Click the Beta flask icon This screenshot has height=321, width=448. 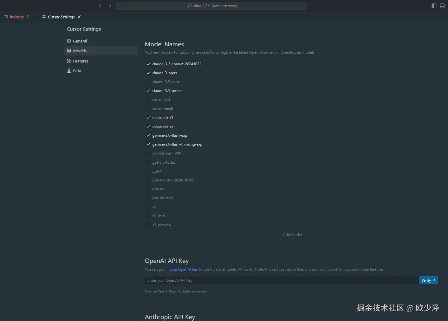pyautogui.click(x=69, y=71)
